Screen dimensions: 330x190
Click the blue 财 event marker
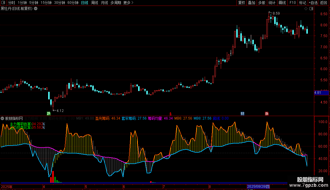click(242, 113)
